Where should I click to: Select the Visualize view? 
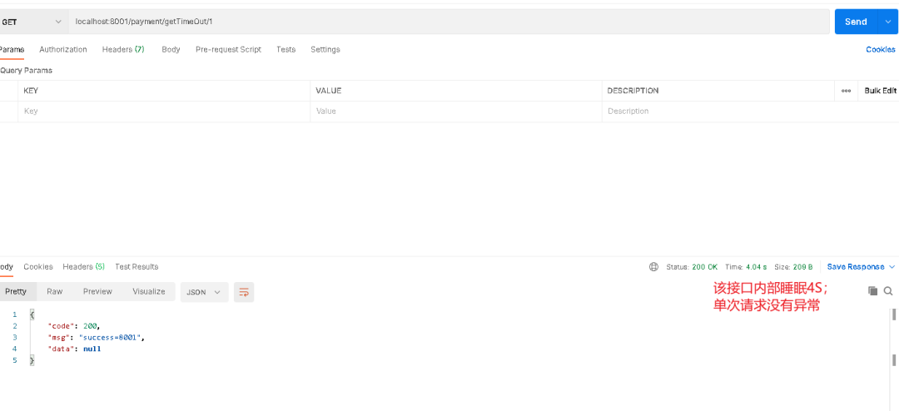pyautogui.click(x=148, y=291)
